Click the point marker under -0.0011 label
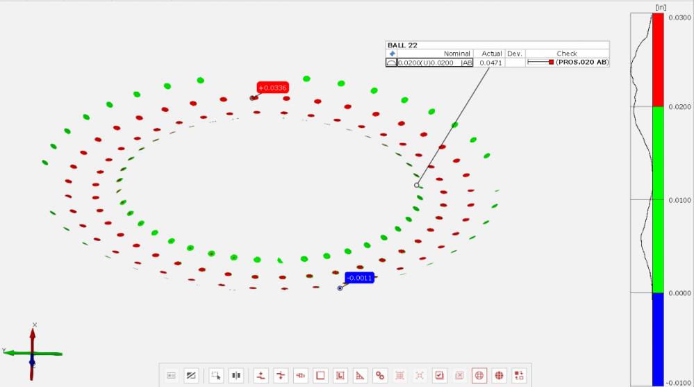This screenshot has height=387, width=694. click(340, 288)
